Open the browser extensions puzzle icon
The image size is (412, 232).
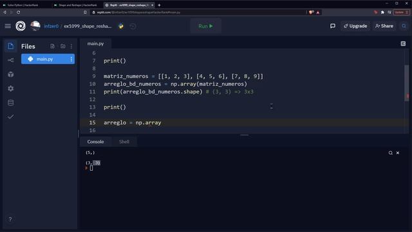pyautogui.click(x=382, y=12)
